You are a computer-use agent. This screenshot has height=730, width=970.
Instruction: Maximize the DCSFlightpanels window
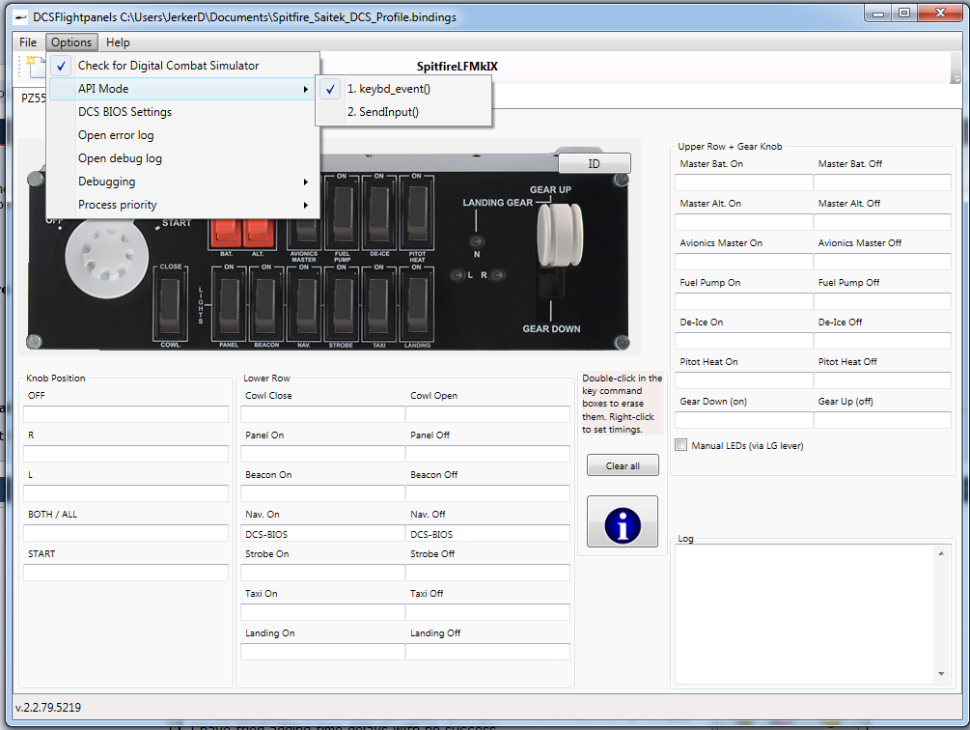(904, 13)
